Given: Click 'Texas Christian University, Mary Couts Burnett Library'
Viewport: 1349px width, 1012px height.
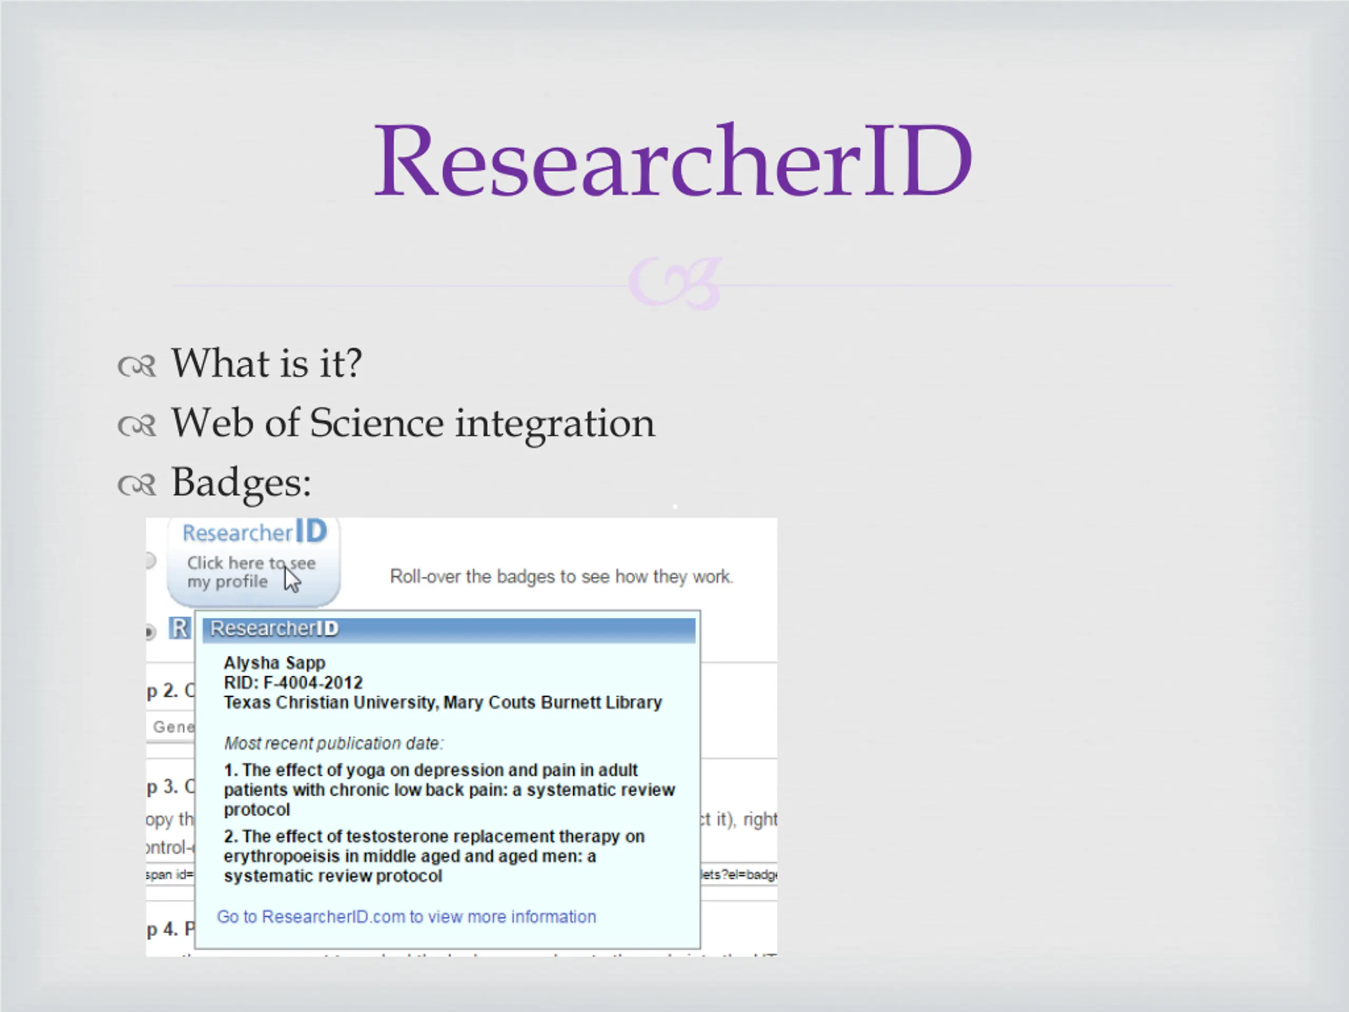Looking at the screenshot, I should [443, 703].
